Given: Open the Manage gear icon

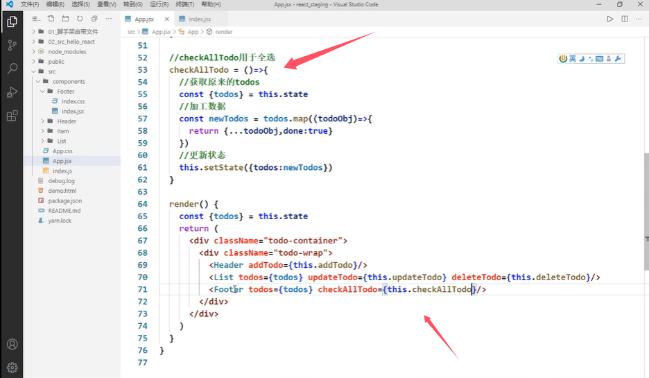Looking at the screenshot, I should [12, 368].
